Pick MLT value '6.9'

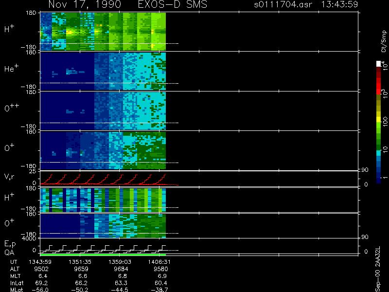tap(162, 276)
